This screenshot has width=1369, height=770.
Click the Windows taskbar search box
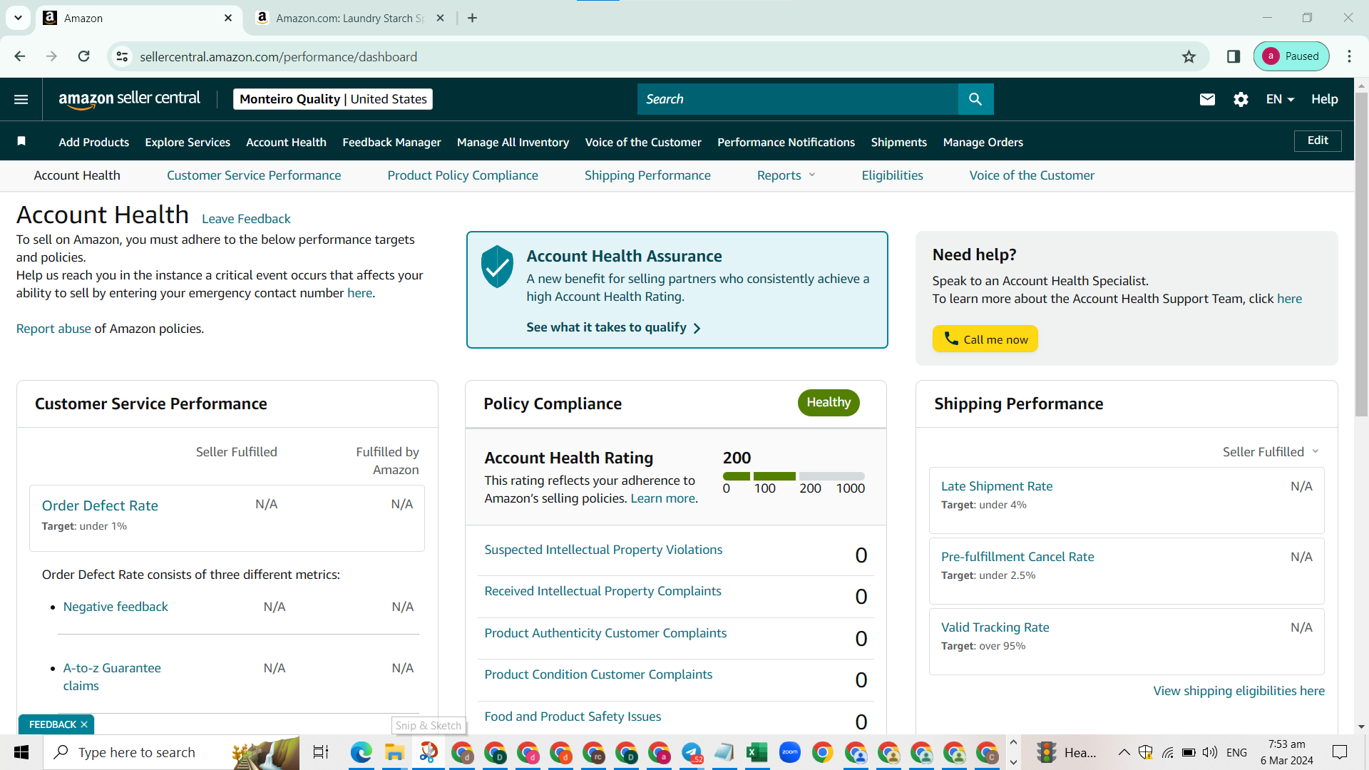(171, 752)
